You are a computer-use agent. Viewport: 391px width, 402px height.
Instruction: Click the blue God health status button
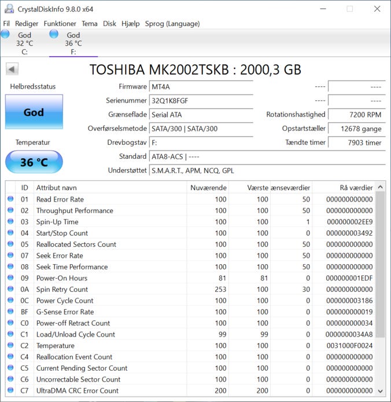[34, 112]
